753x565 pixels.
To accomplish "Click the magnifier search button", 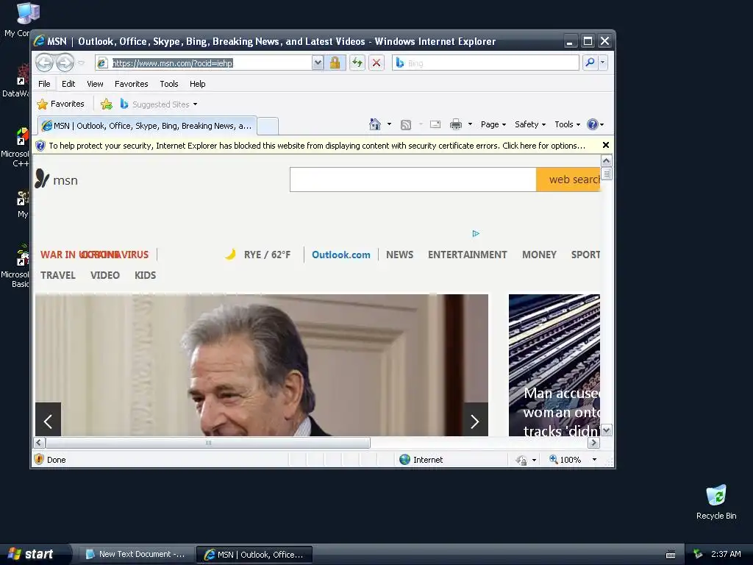I will tap(590, 63).
